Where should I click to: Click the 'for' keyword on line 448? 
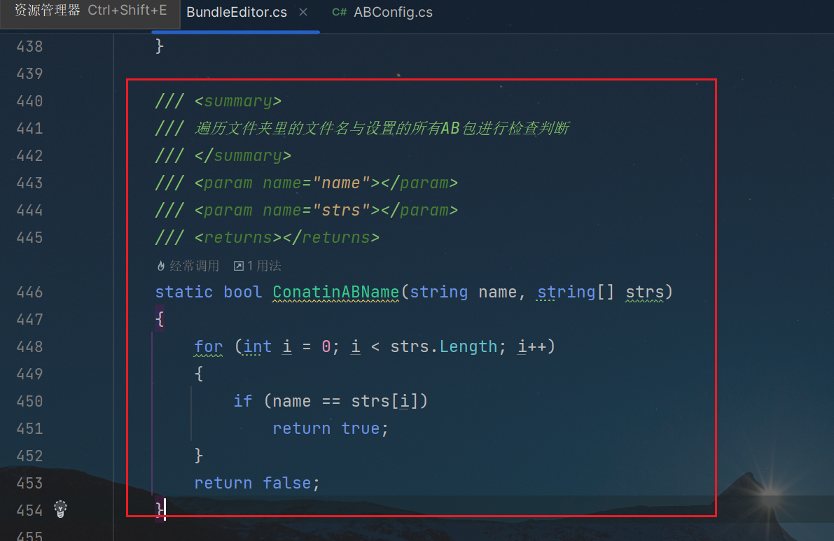[x=209, y=346]
